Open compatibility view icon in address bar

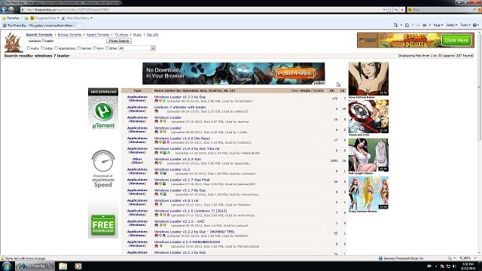click(x=390, y=10)
